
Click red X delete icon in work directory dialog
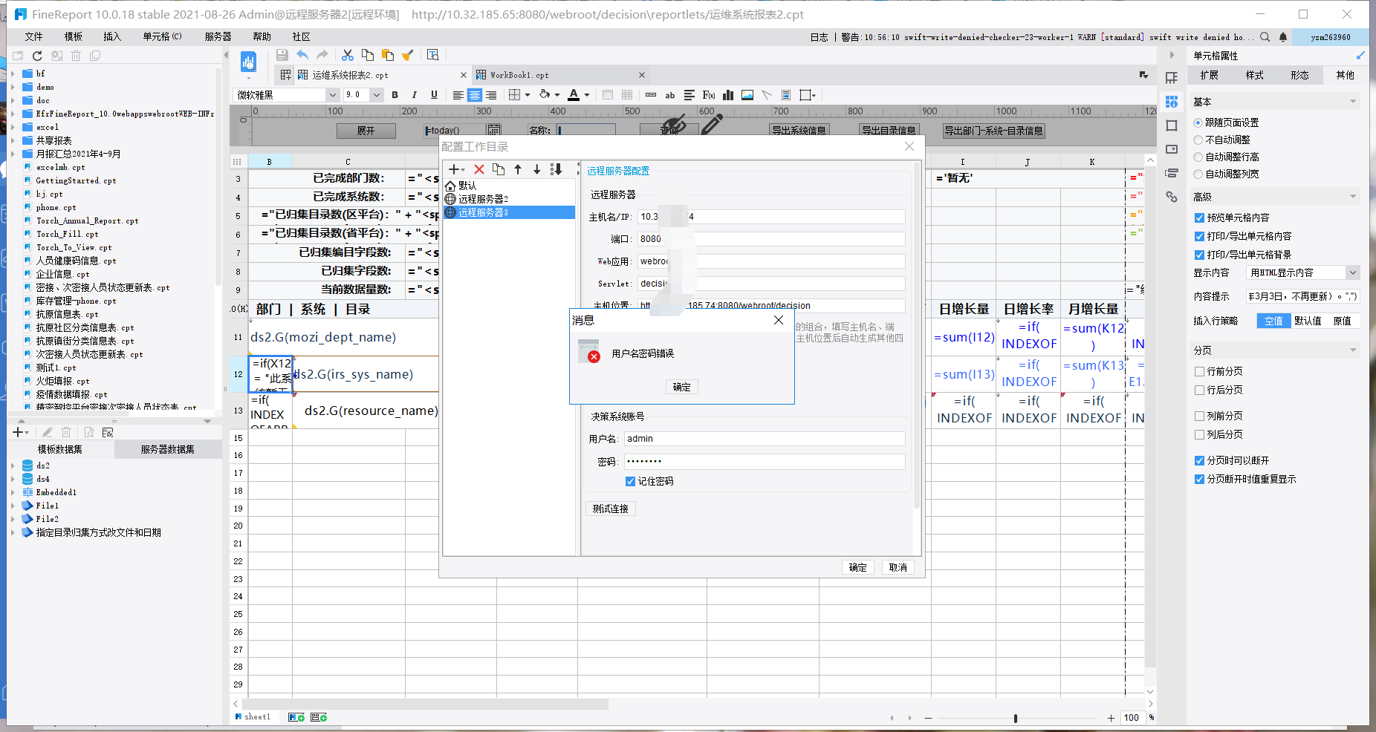pyautogui.click(x=479, y=169)
